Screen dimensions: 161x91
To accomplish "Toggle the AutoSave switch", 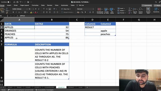I will [x=9, y=2].
